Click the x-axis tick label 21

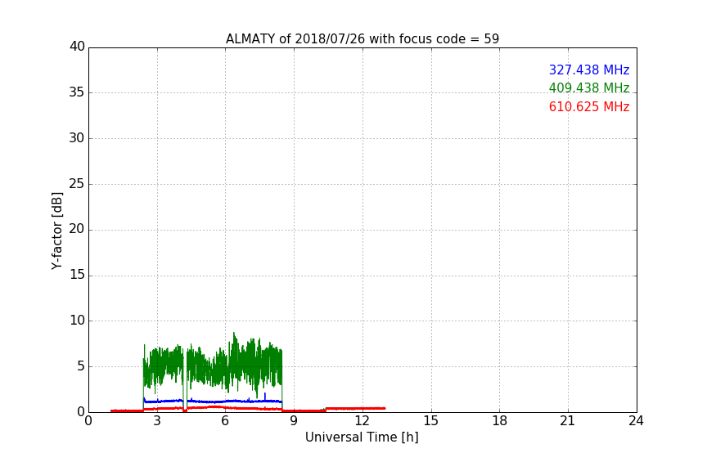pyautogui.click(x=568, y=421)
